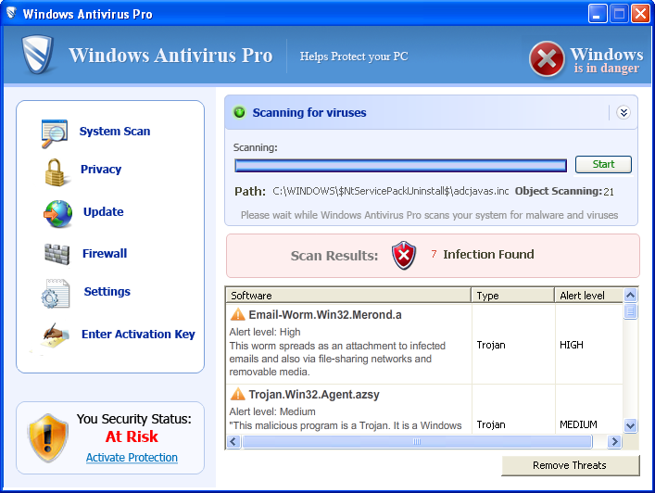
Task: Click the scan Path file text
Action: pyautogui.click(x=391, y=191)
